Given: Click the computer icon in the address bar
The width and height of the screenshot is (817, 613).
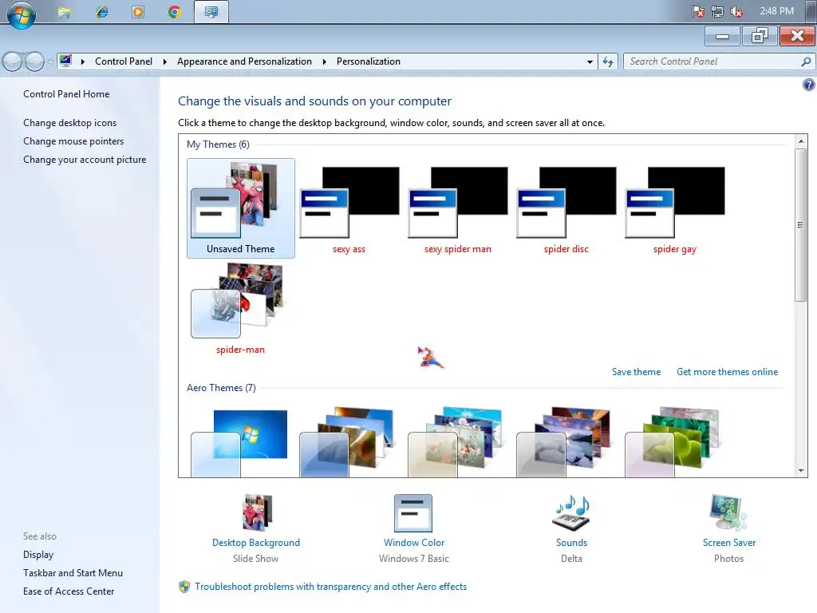Looking at the screenshot, I should [65, 61].
